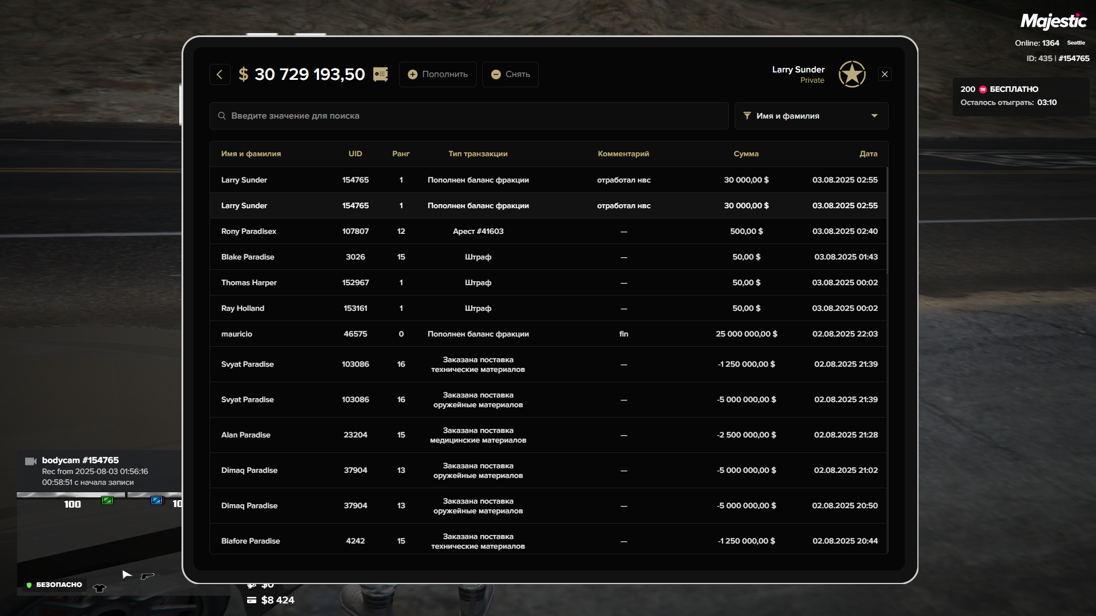Select the Ray Holland name cell
The width and height of the screenshot is (1096, 616).
pos(243,309)
